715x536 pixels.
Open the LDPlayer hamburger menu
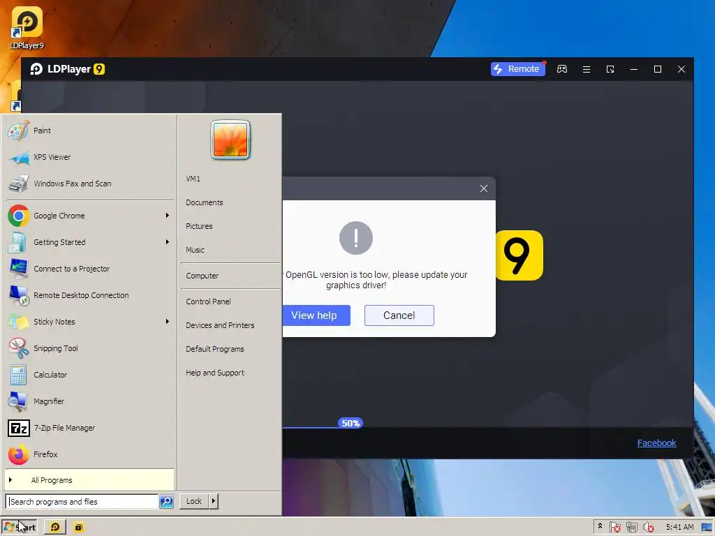587,69
